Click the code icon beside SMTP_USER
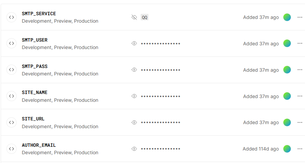This screenshot has width=305, height=163. coord(11,43)
